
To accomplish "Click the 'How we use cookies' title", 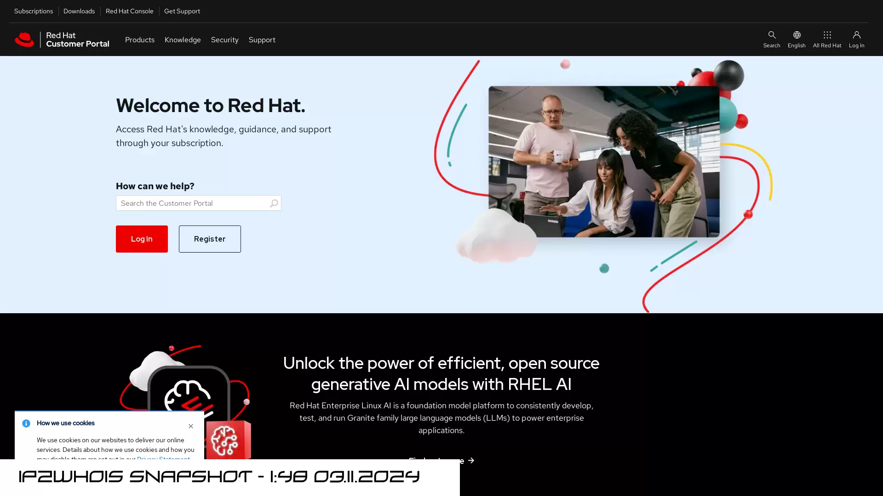I will click(66, 423).
